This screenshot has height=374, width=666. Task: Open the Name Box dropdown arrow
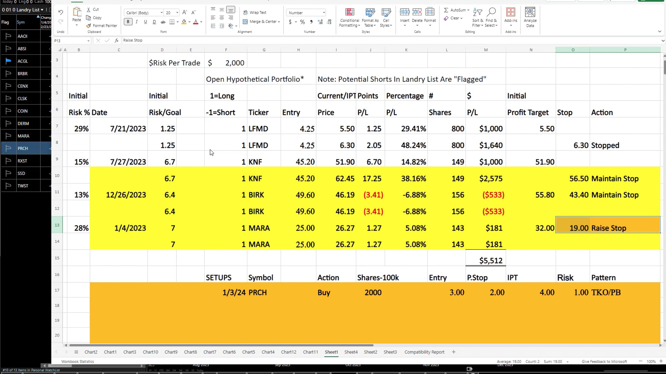coord(88,41)
